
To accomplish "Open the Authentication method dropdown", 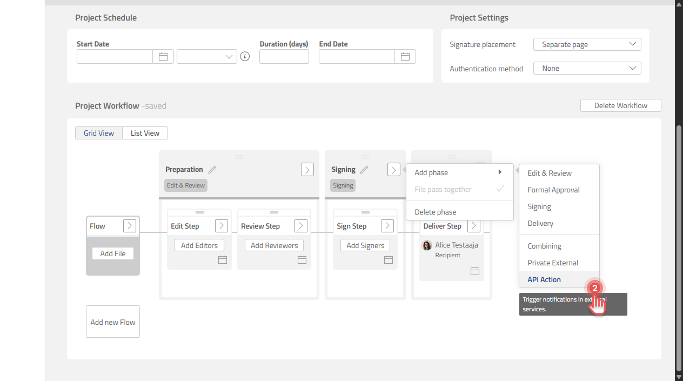I will 587,68.
